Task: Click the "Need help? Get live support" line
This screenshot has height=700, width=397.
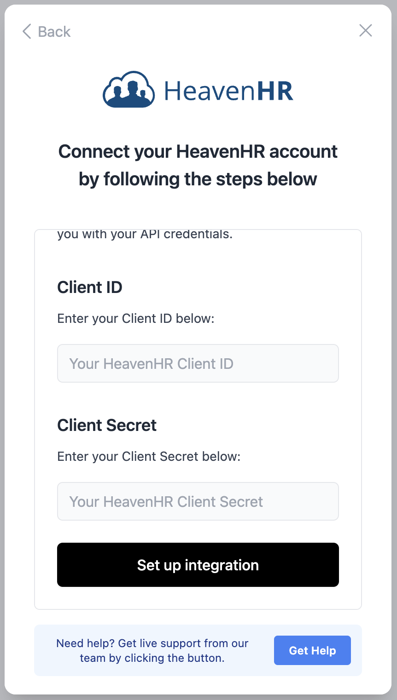Action: (x=152, y=643)
